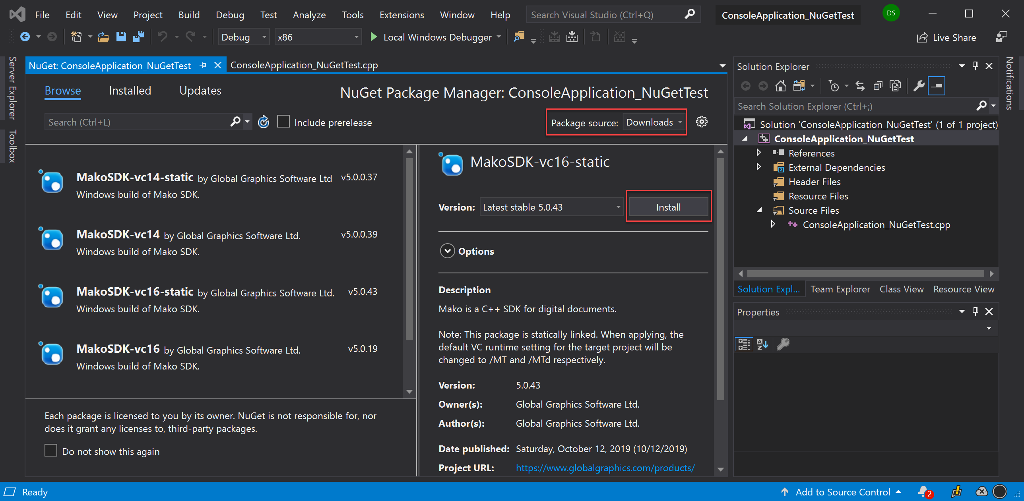Open the Version selection dropdown
Viewport: 1024px width, 501px height.
pos(551,207)
